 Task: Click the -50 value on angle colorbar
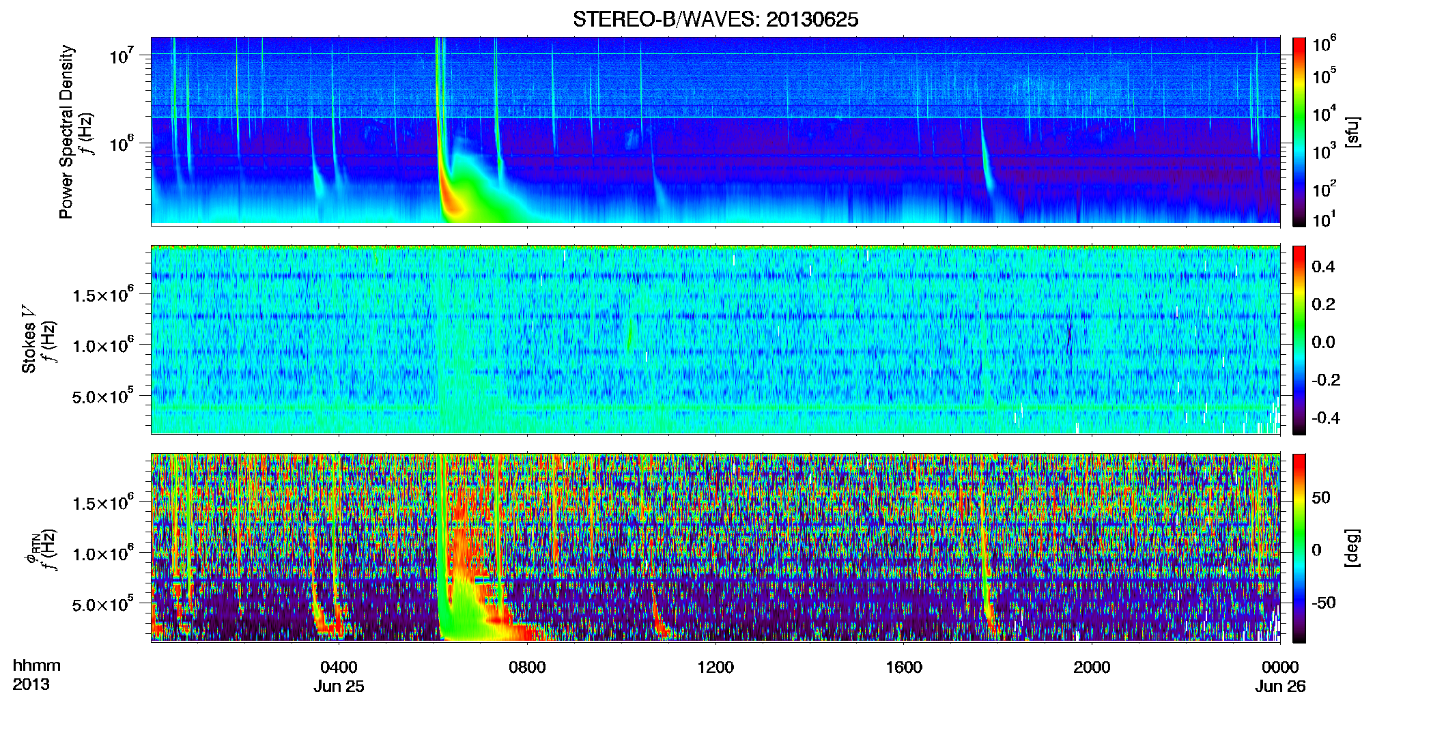click(x=1322, y=603)
